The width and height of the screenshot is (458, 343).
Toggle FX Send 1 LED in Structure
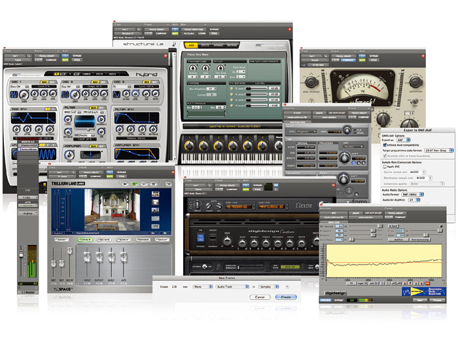pyautogui.click(x=232, y=88)
